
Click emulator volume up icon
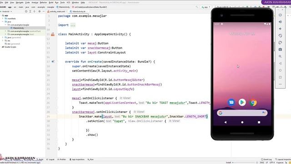coord(280,22)
